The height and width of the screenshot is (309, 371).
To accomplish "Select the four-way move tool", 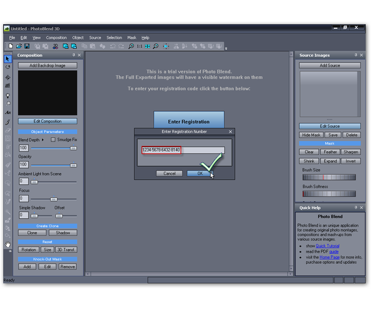I will coord(8,77).
